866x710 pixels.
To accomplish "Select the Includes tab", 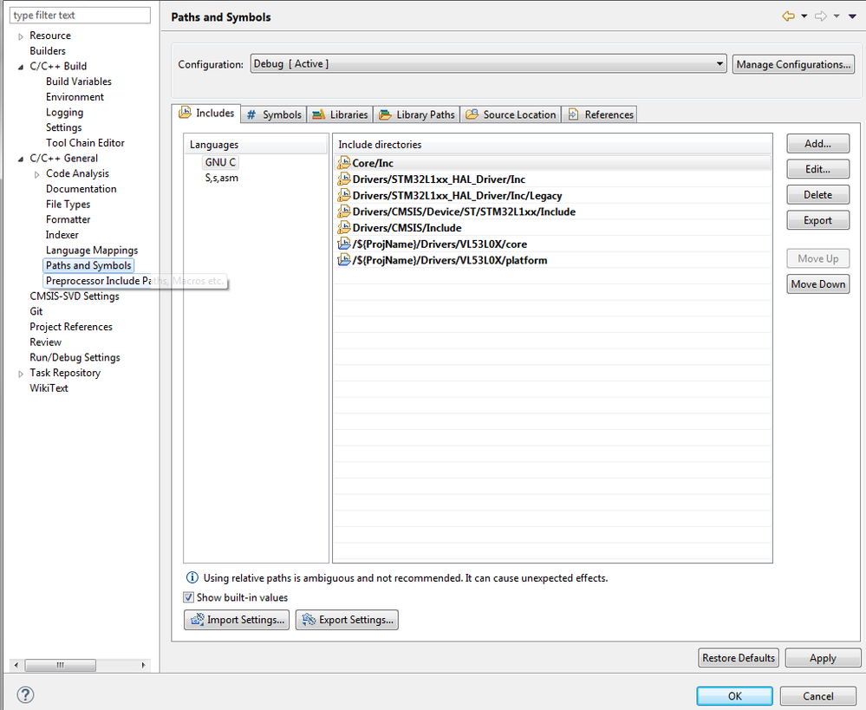I will (x=206, y=113).
